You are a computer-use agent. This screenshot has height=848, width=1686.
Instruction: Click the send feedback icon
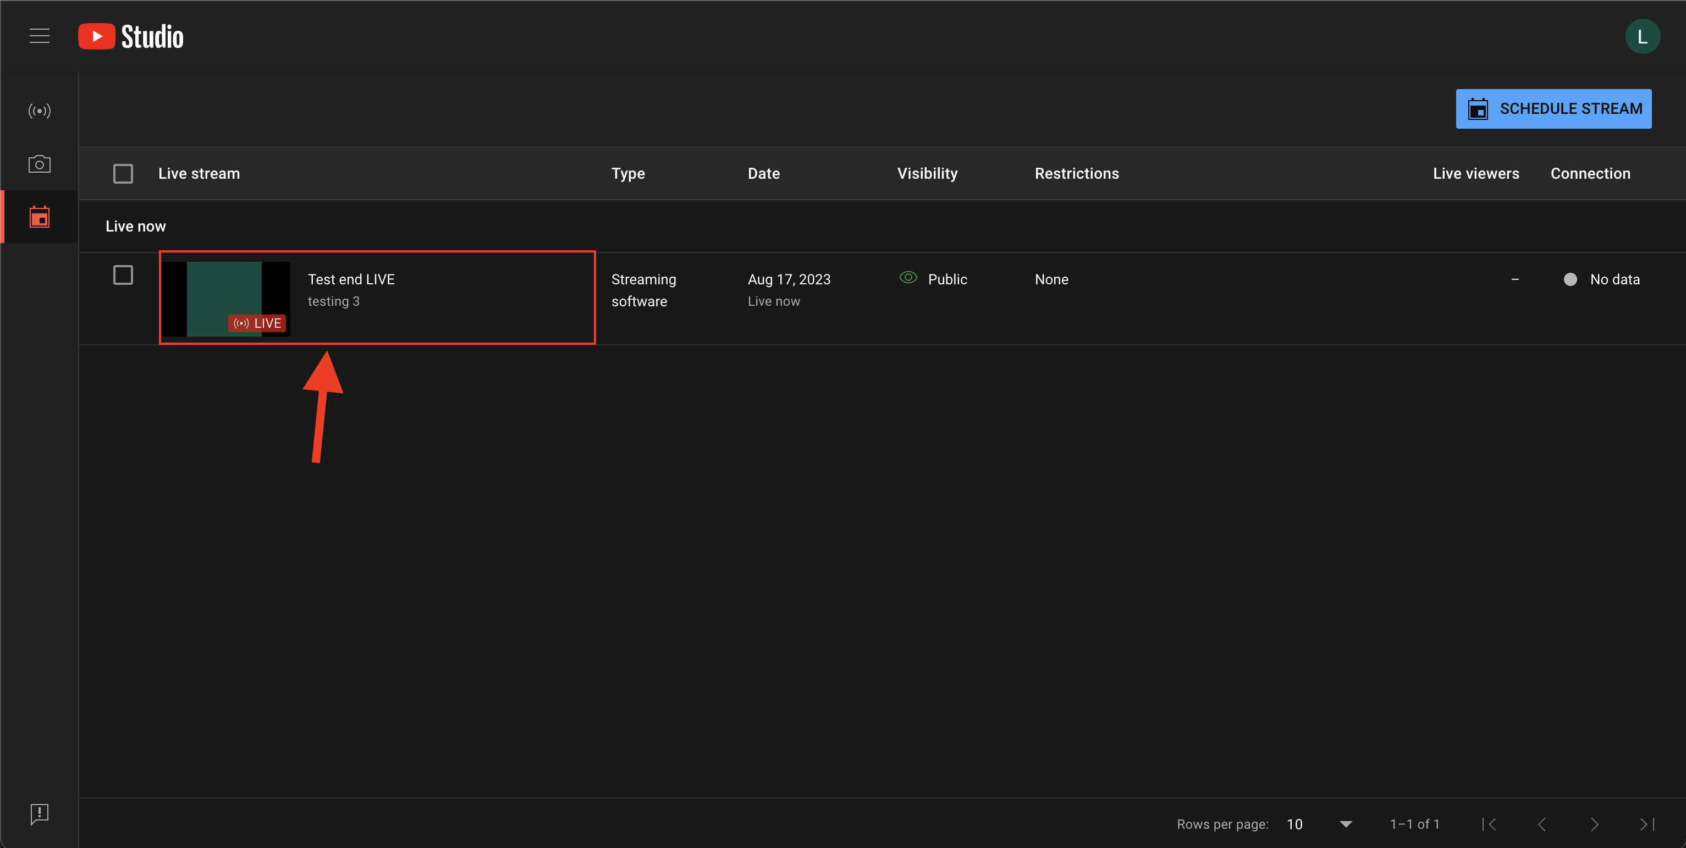coord(39,814)
